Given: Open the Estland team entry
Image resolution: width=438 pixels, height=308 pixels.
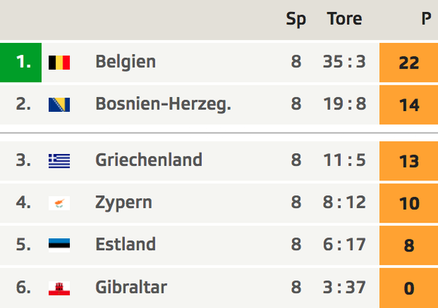Looking at the screenshot, I should pyautogui.click(x=126, y=244).
